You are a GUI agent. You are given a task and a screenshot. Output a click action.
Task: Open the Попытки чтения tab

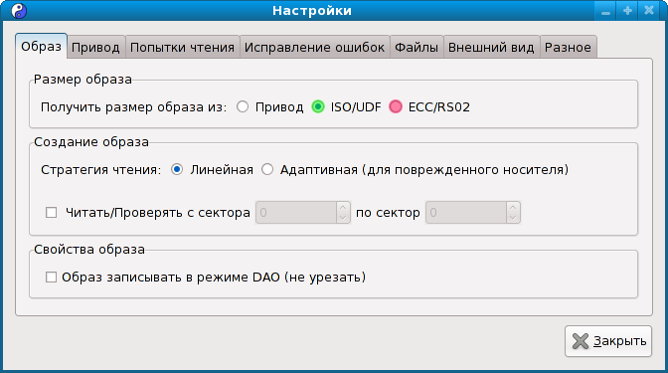tap(182, 47)
